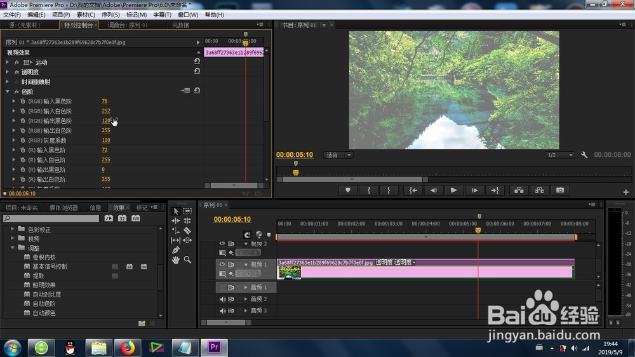Expand the 色彩校正 effects folder
The height and width of the screenshot is (357, 635).
pos(12,229)
